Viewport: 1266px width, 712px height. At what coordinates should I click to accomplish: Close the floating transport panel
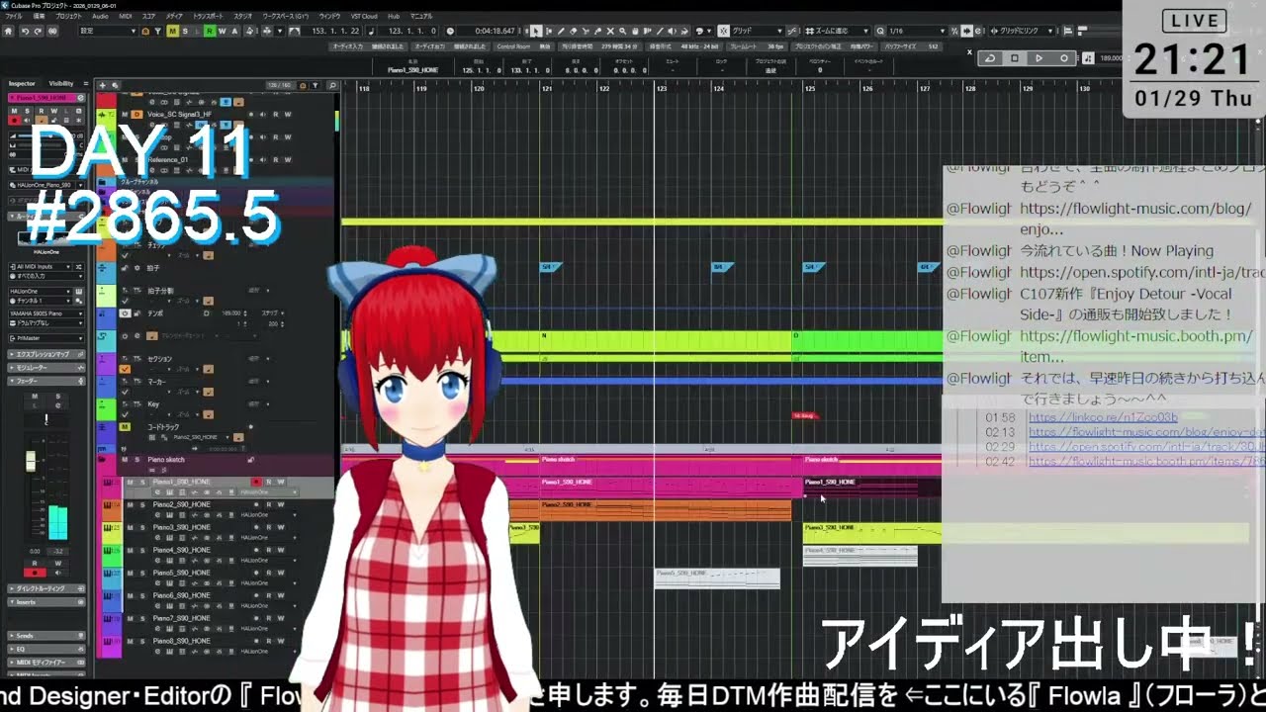tap(969, 51)
